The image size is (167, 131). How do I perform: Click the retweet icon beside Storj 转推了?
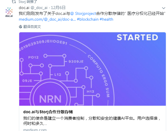coord(14,1)
